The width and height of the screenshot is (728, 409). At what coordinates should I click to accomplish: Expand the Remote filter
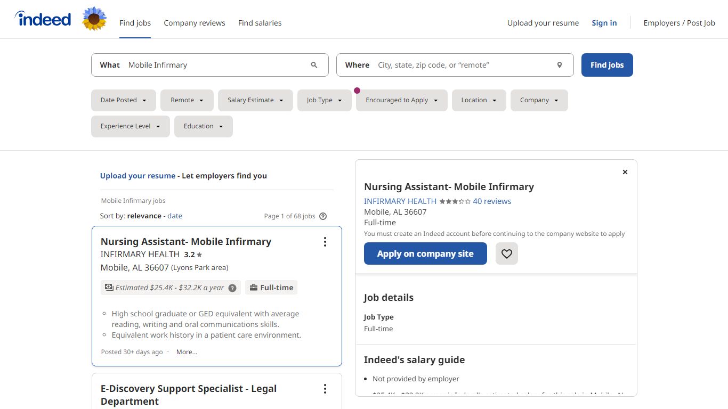(187, 100)
